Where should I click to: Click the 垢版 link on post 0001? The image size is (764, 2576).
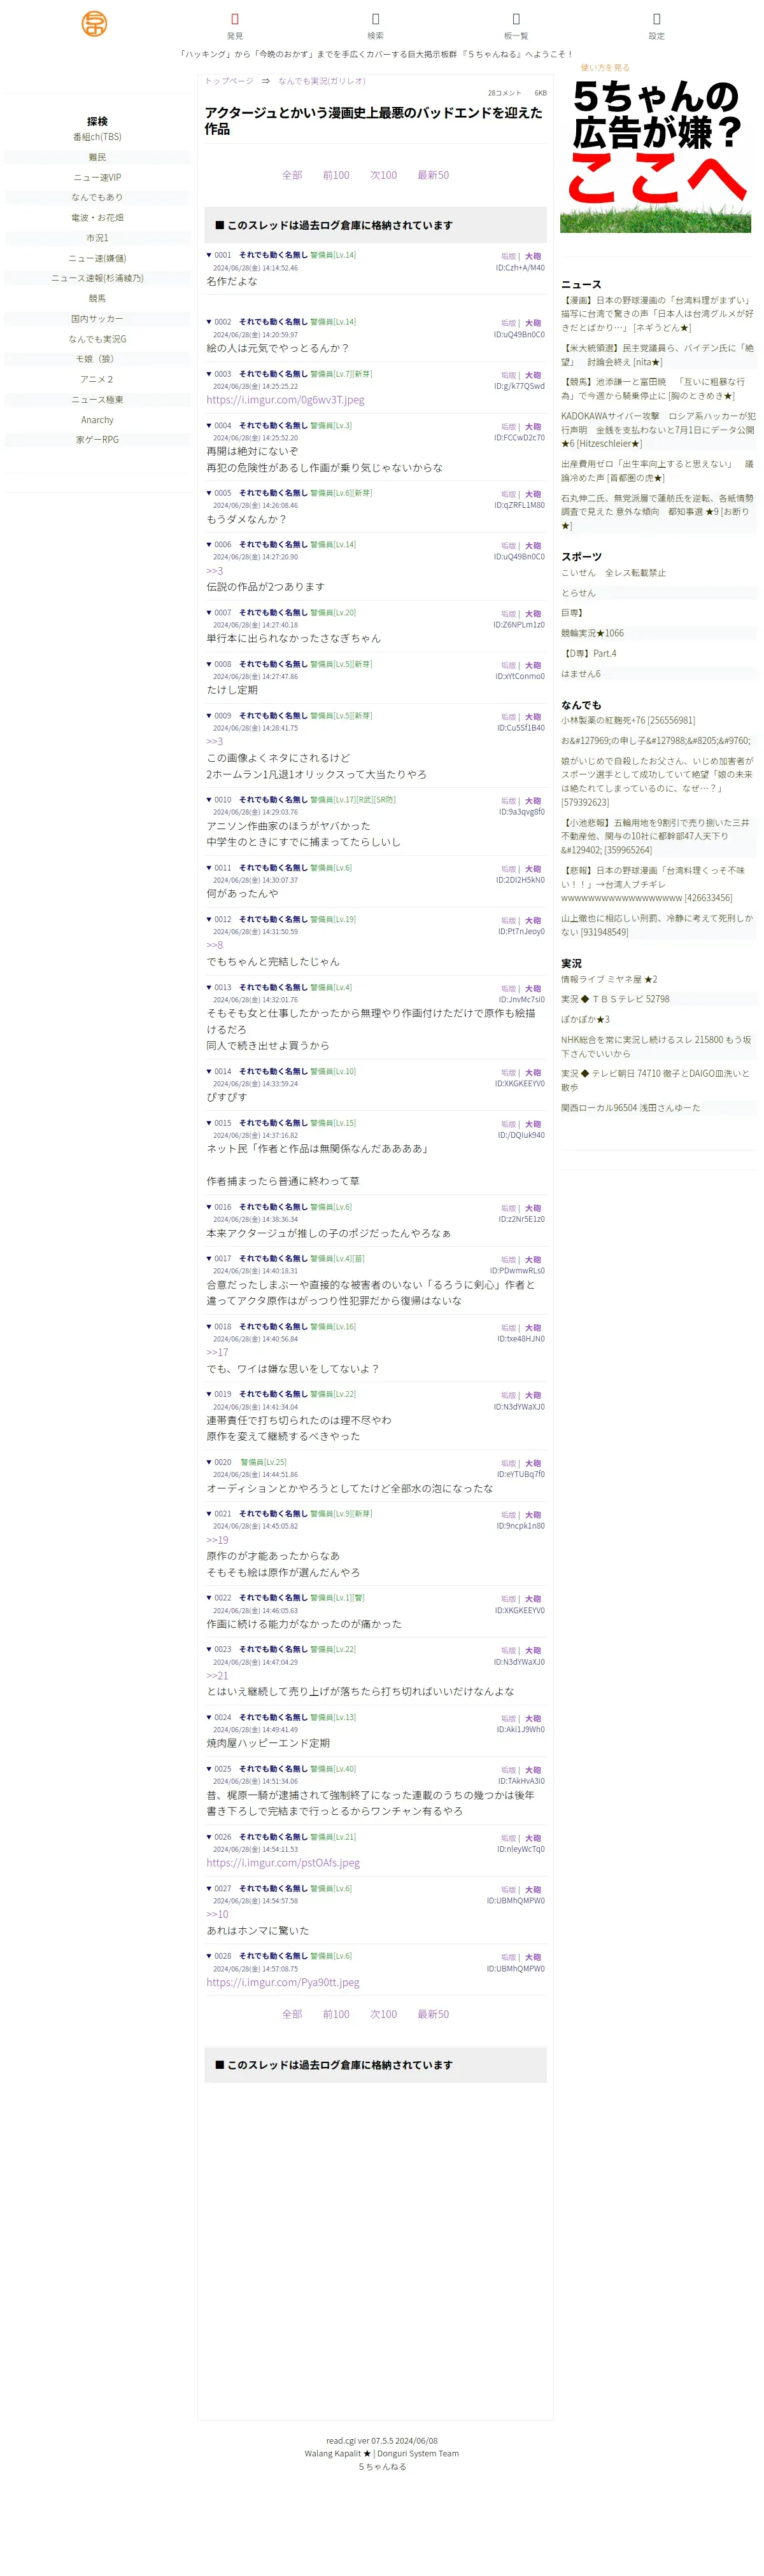508,256
